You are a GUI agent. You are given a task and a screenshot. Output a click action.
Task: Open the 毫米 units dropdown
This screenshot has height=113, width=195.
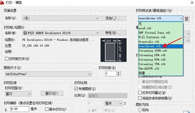click(x=114, y=103)
